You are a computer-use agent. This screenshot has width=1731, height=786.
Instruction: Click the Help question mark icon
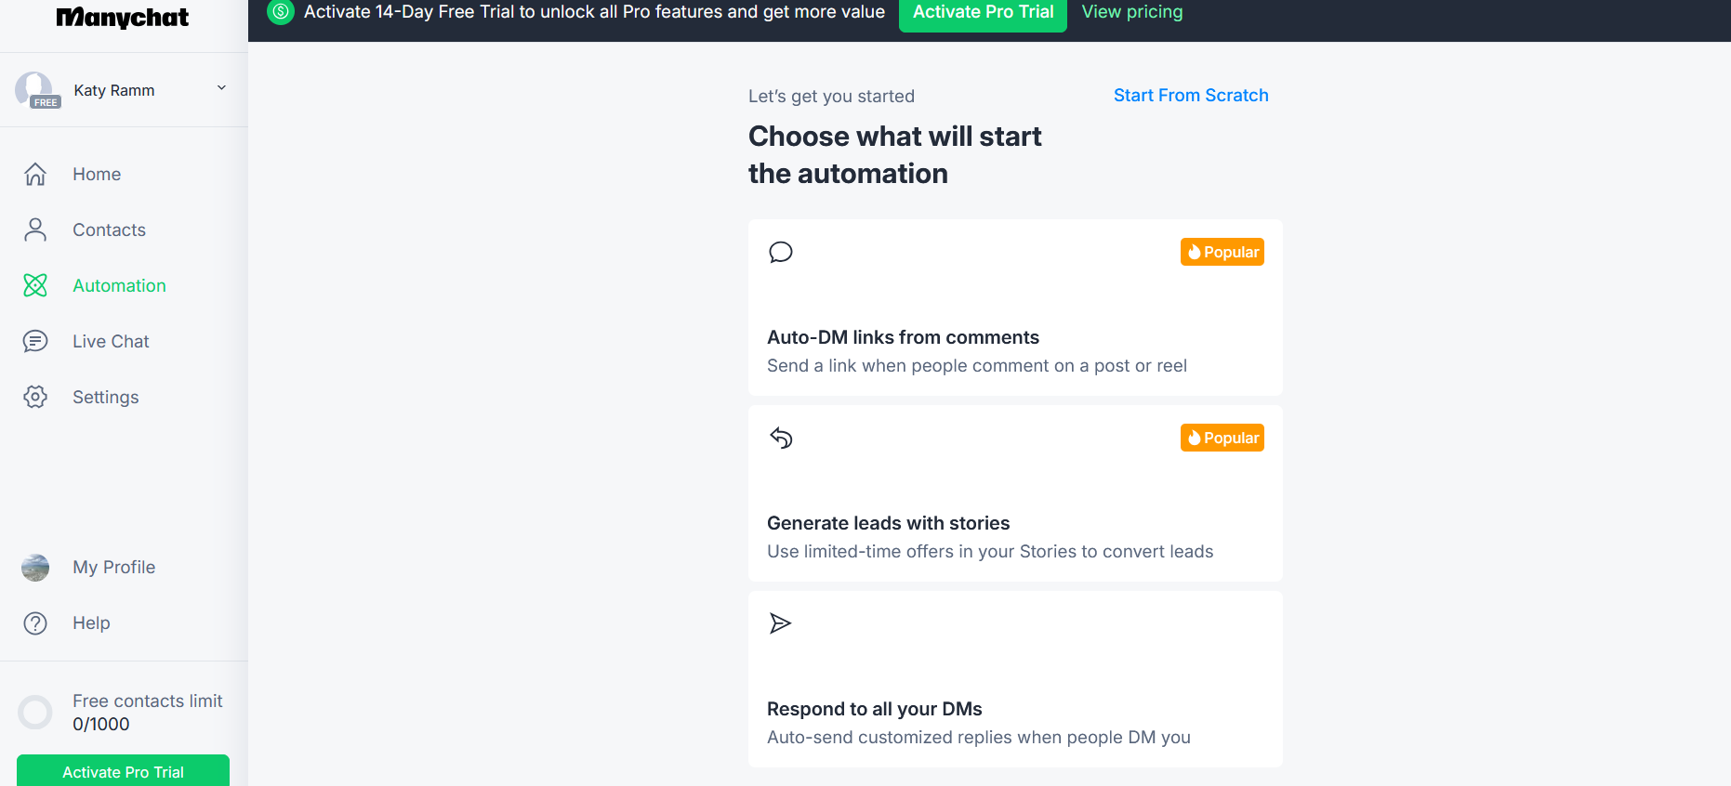tap(35, 623)
